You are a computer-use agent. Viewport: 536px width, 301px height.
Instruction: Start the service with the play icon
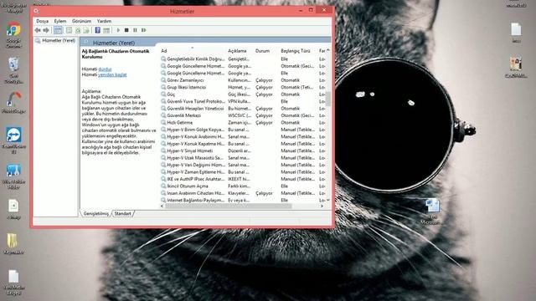tap(118, 30)
